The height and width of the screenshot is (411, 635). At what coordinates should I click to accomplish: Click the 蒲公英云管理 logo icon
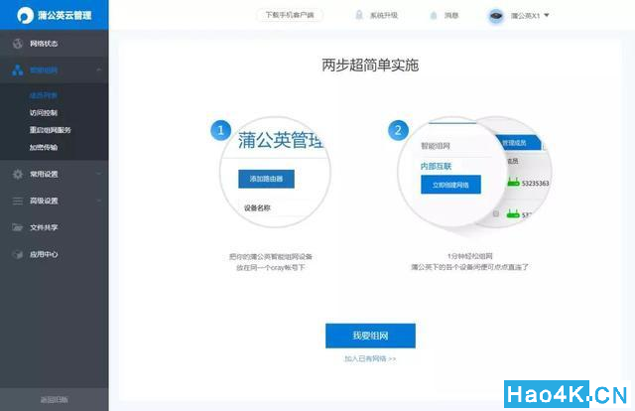(x=25, y=15)
